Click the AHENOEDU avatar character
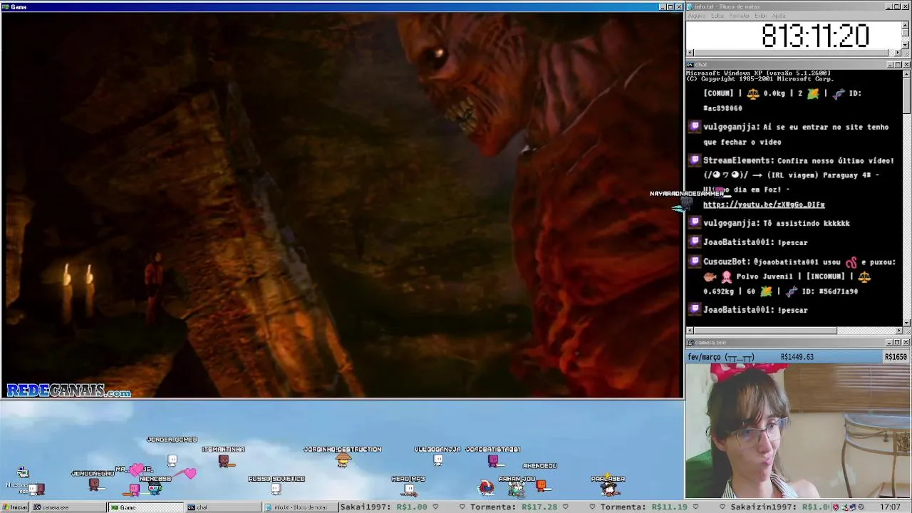This screenshot has width=912, height=513. (541, 485)
